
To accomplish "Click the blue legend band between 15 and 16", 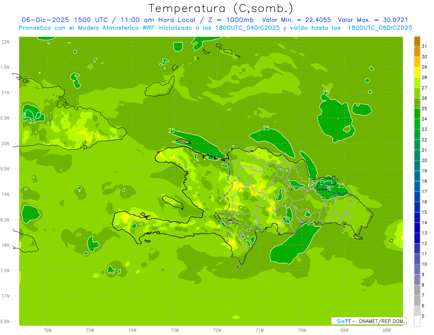I will [x=417, y=207].
